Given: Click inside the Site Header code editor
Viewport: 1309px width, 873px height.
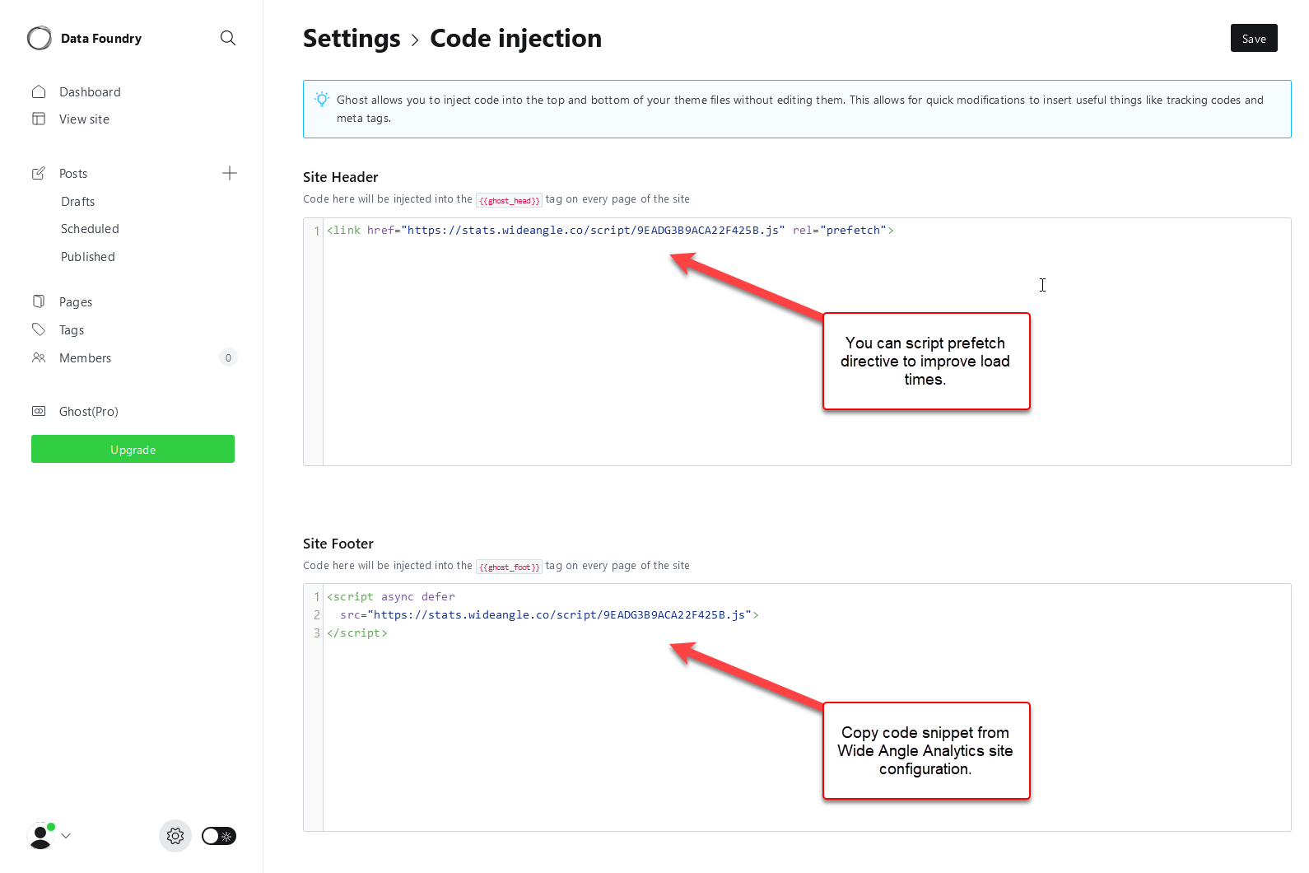Looking at the screenshot, I should click(x=797, y=342).
